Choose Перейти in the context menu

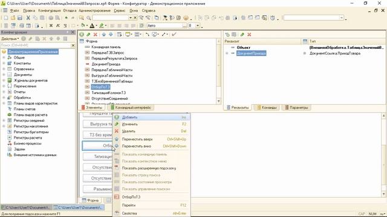pyautogui.click(x=151, y=205)
